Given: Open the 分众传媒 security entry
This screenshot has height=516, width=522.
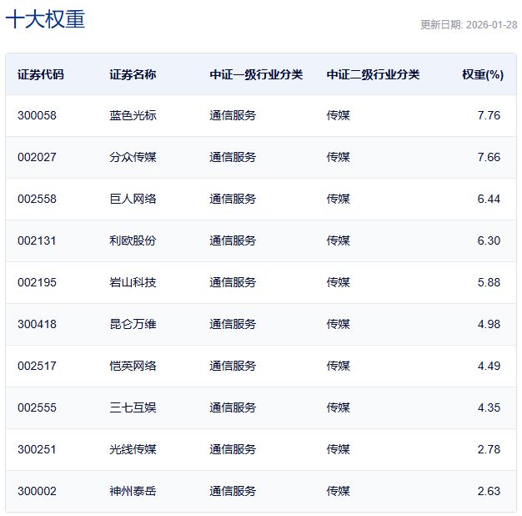Looking at the screenshot, I should point(133,157).
